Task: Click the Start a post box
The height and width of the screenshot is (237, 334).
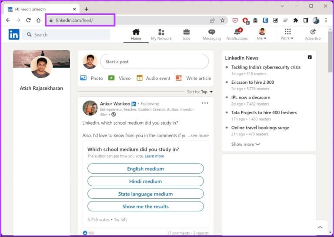Action: [154, 62]
